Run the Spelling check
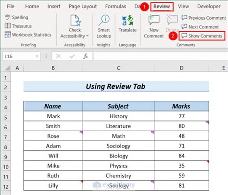Screen dimensions: 228x195 point(17,17)
